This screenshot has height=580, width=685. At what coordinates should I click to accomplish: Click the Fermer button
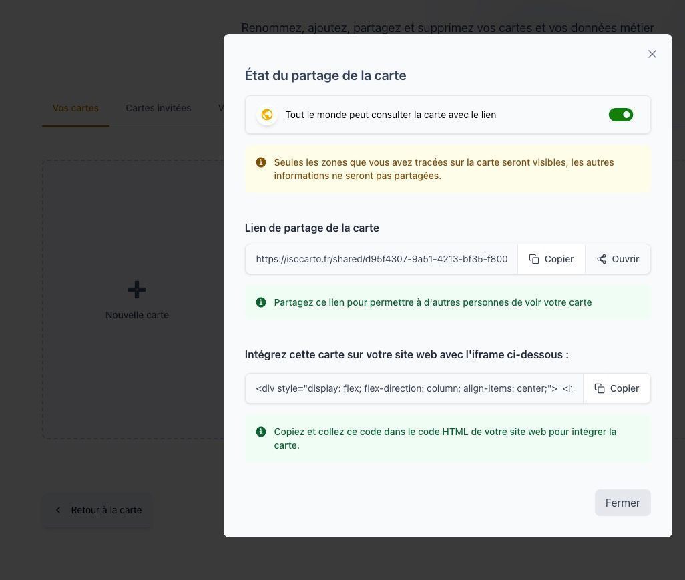(x=622, y=503)
